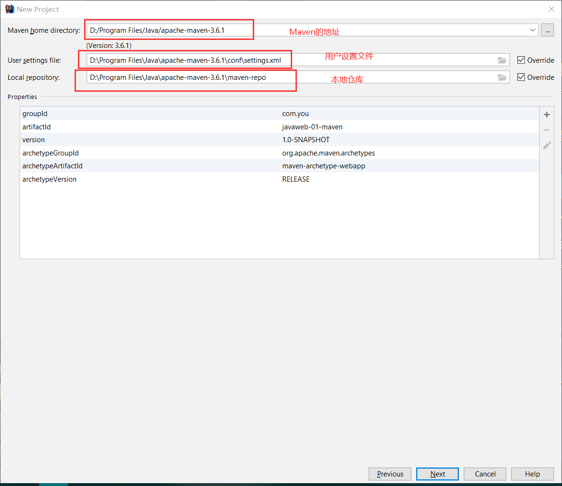This screenshot has width=562, height=486.
Task: Click the 1.0-SNAPSHOT value cell
Action: [x=306, y=139]
